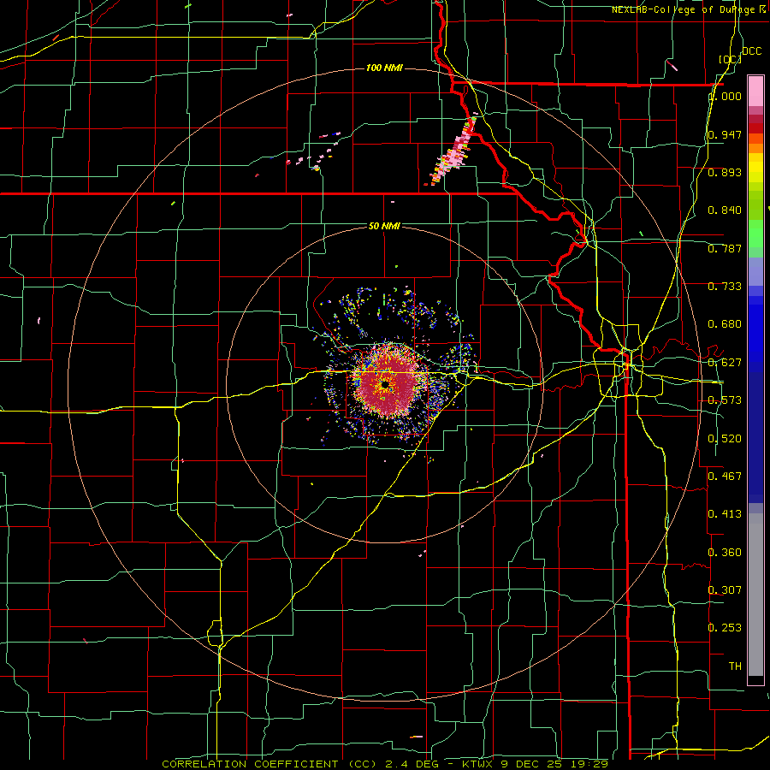Viewport: 770px width, 770px height.
Task: Click the 0.253 scale value
Action: (x=725, y=628)
